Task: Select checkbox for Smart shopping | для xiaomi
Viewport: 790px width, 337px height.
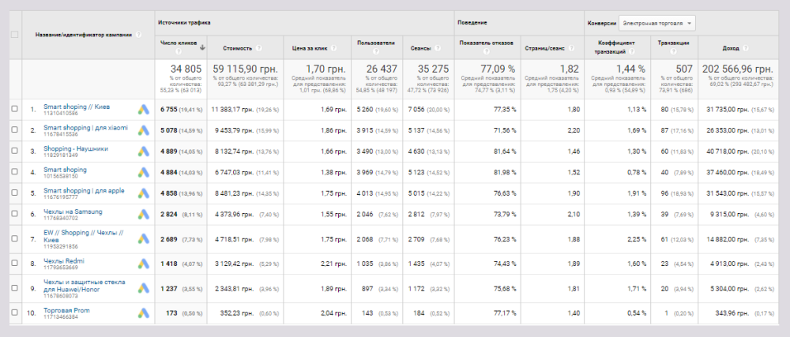Action: pyautogui.click(x=14, y=130)
